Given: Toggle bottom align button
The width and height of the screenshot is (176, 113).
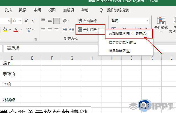Looking at the screenshot, I should click(56, 21).
